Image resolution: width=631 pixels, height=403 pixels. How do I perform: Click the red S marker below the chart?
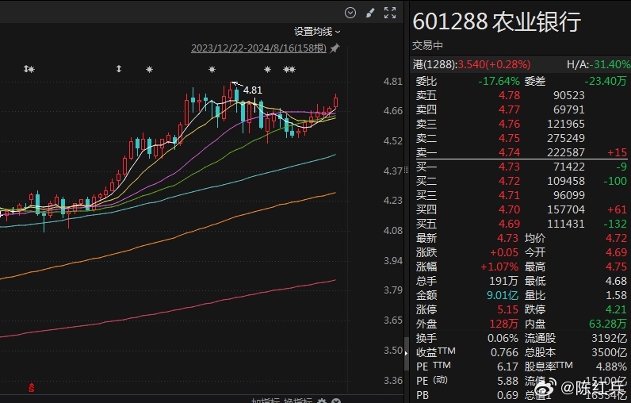[32, 388]
